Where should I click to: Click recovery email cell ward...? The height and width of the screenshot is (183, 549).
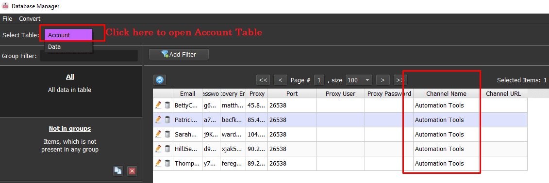(x=233, y=134)
